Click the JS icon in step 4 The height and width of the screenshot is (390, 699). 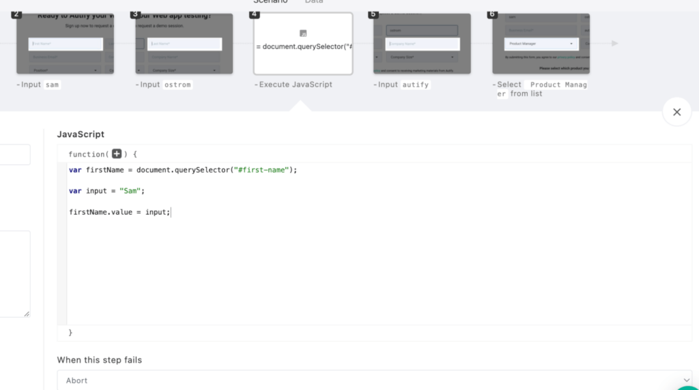click(x=303, y=33)
